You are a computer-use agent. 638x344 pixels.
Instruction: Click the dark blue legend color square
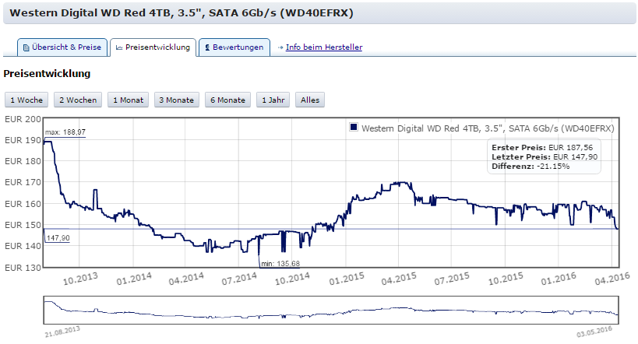(x=354, y=128)
